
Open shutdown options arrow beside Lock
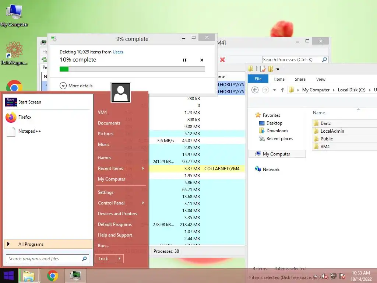coord(120,259)
